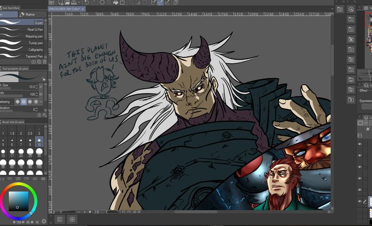372x226 pixels.
Task: Click the Brush Size dynamics button
Action: [x=41, y=87]
